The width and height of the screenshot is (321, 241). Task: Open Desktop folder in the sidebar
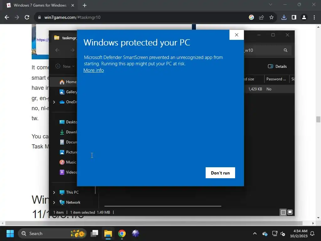pos(68,122)
